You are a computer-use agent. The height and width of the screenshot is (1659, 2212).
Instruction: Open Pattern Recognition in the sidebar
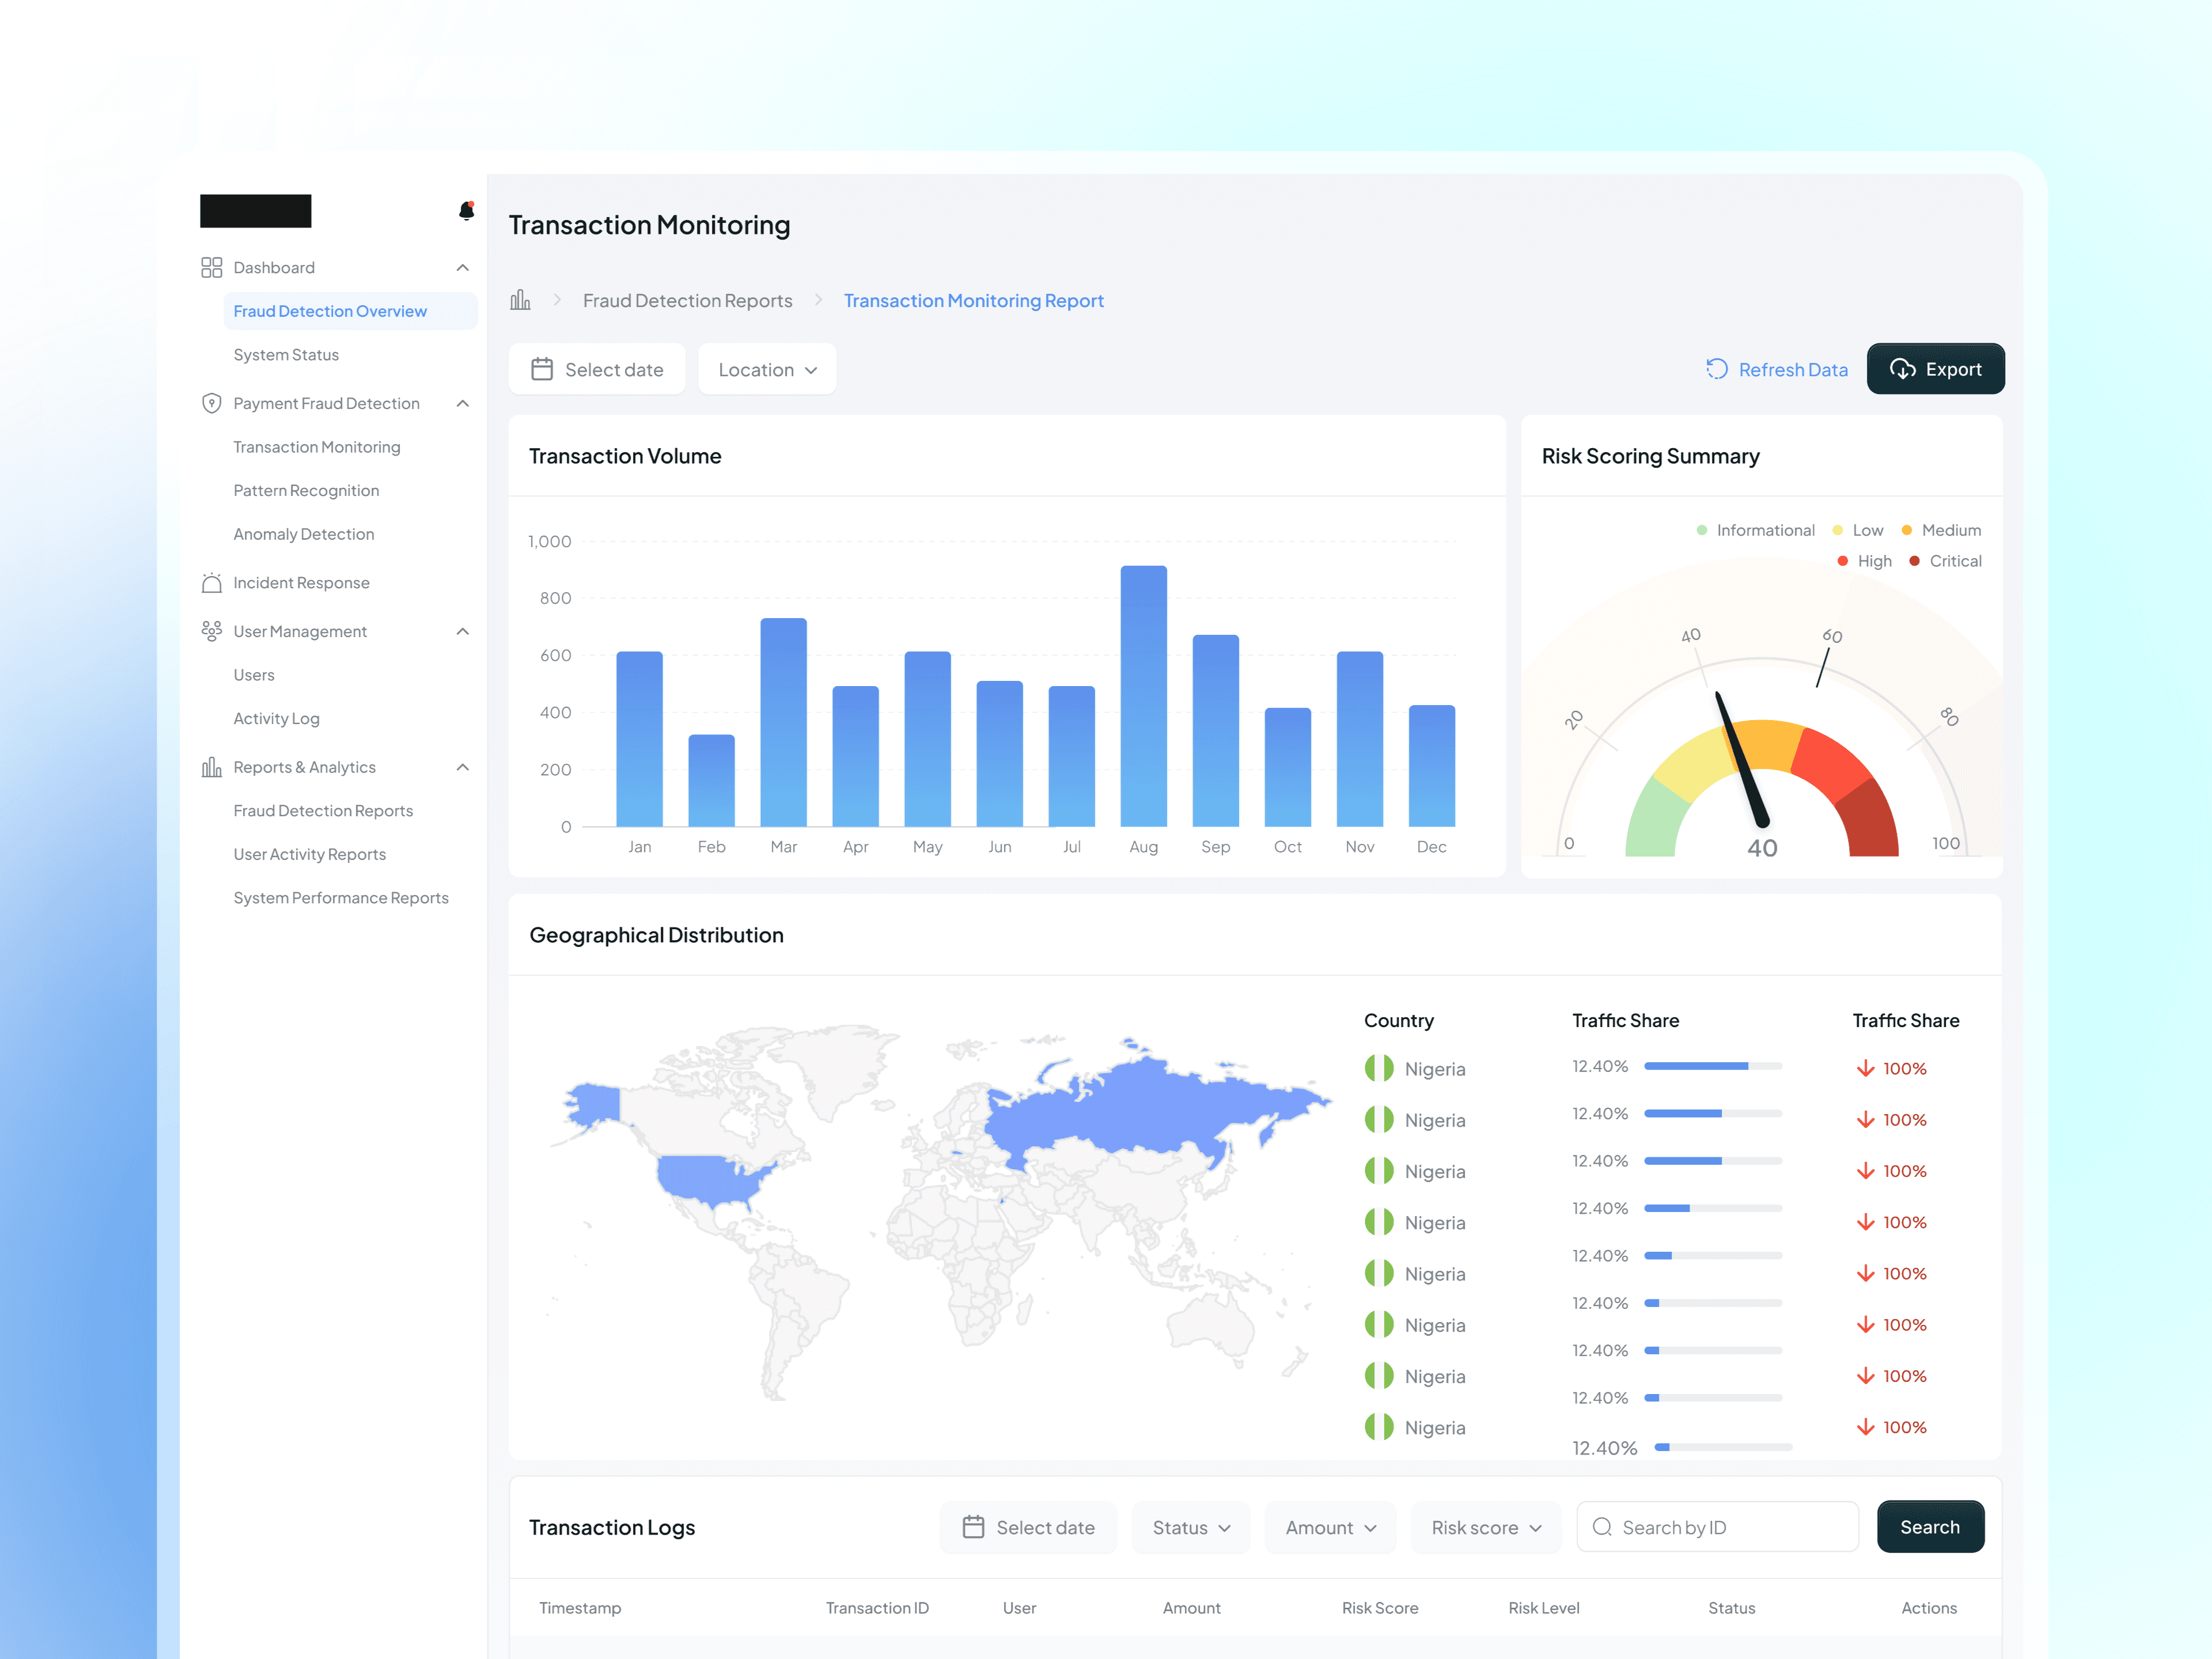(306, 490)
